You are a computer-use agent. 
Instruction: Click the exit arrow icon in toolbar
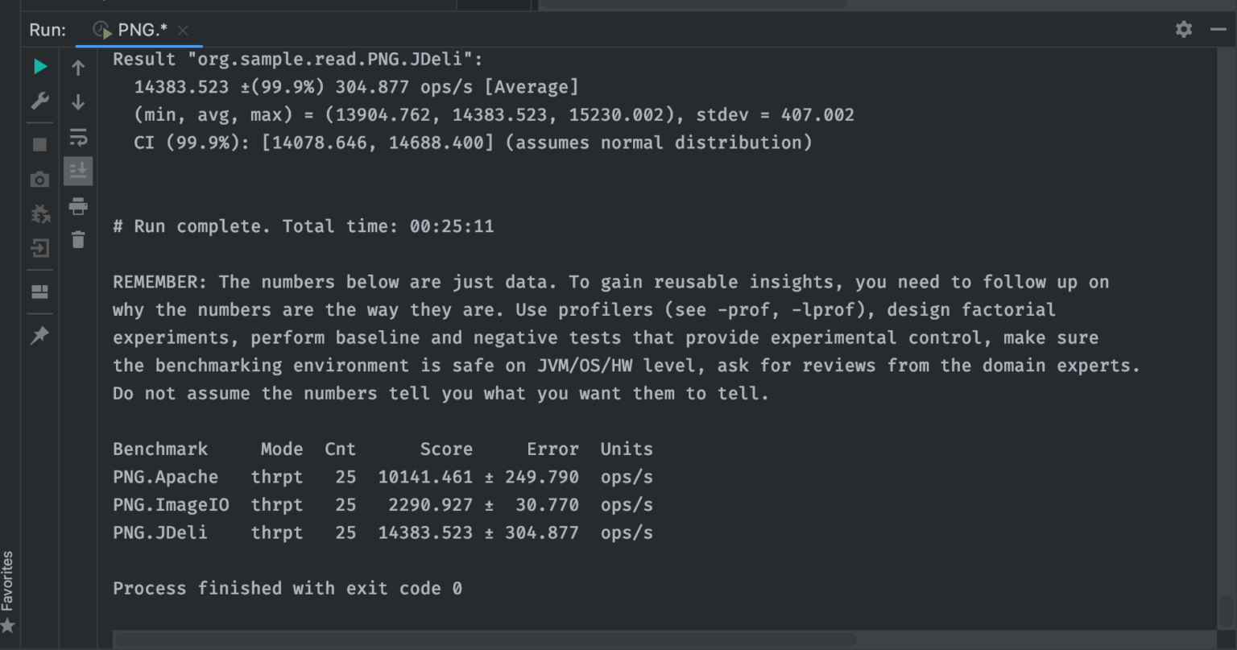tap(39, 248)
